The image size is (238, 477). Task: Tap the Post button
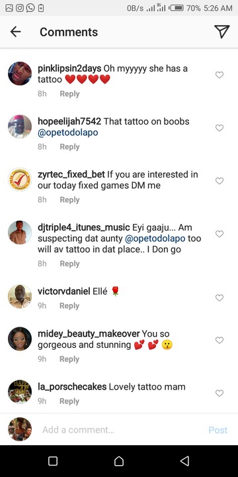(x=218, y=430)
